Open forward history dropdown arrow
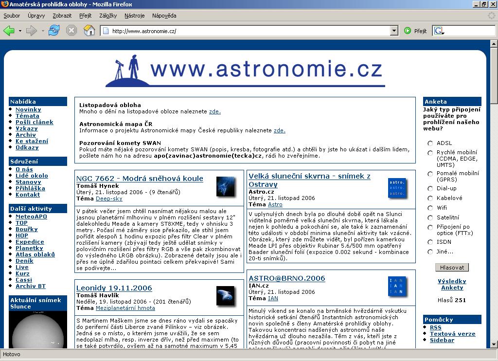This screenshot has height=361, width=498. 43,31
